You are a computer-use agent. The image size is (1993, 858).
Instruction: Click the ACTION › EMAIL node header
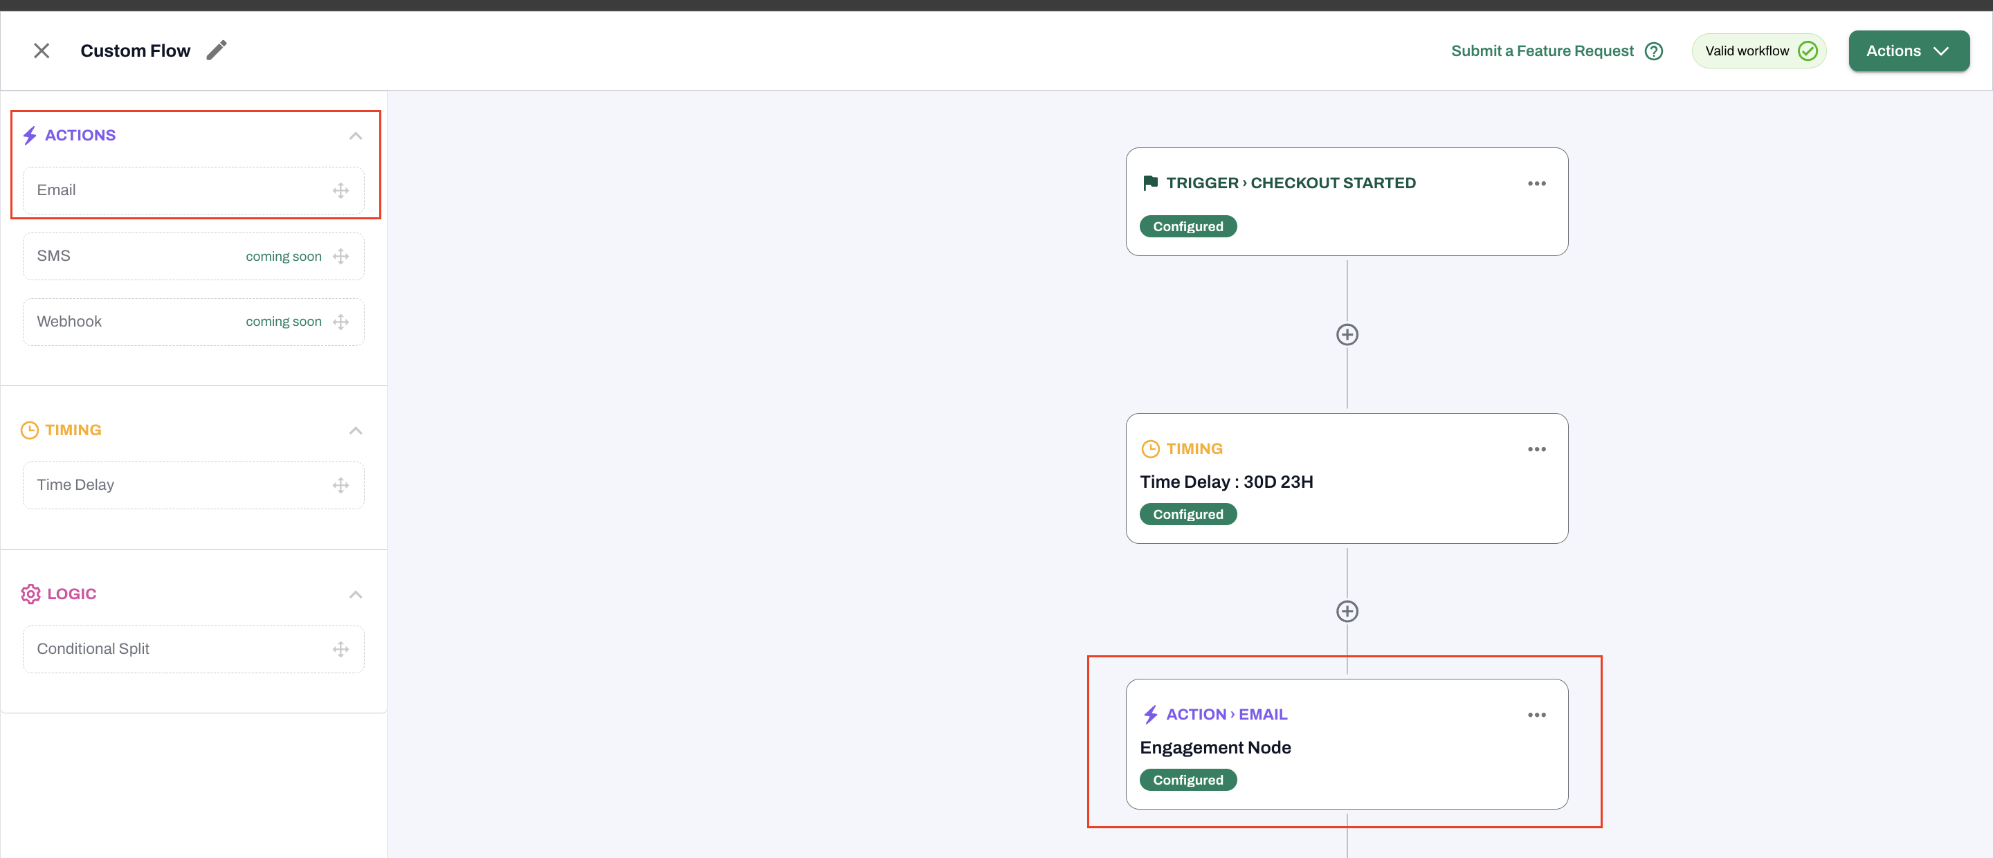(x=1226, y=714)
